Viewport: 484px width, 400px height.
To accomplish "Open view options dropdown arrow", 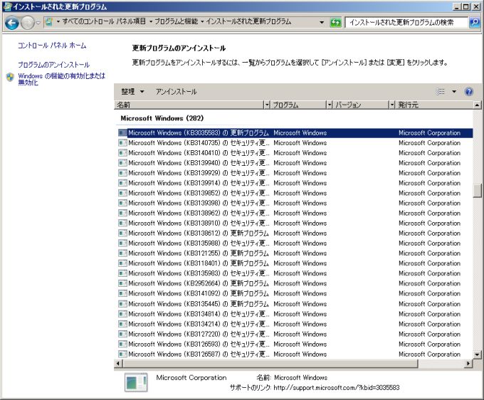I will click(x=454, y=92).
